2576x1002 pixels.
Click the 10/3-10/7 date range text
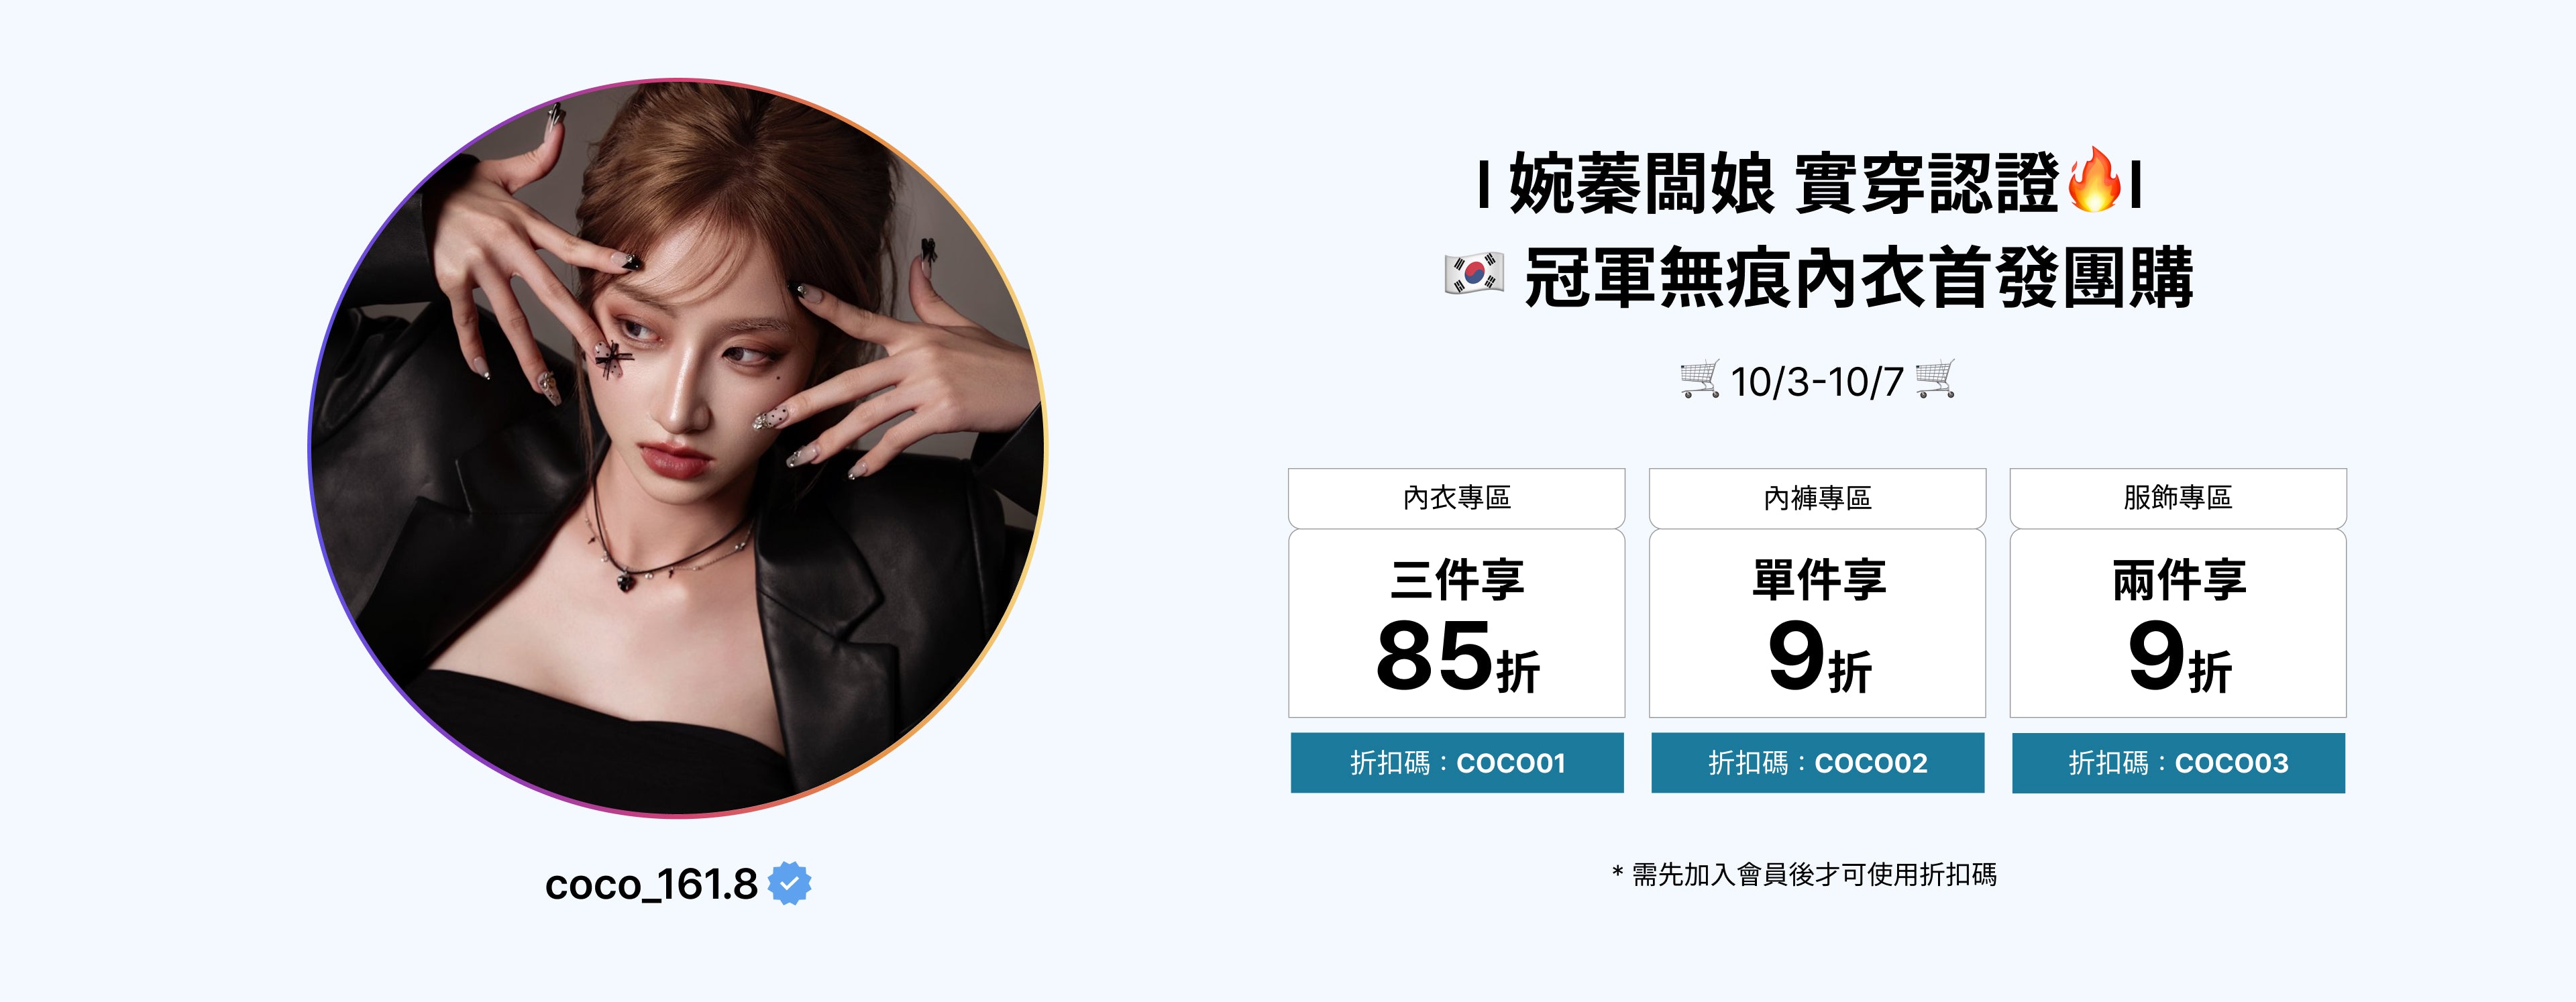pos(1817,382)
